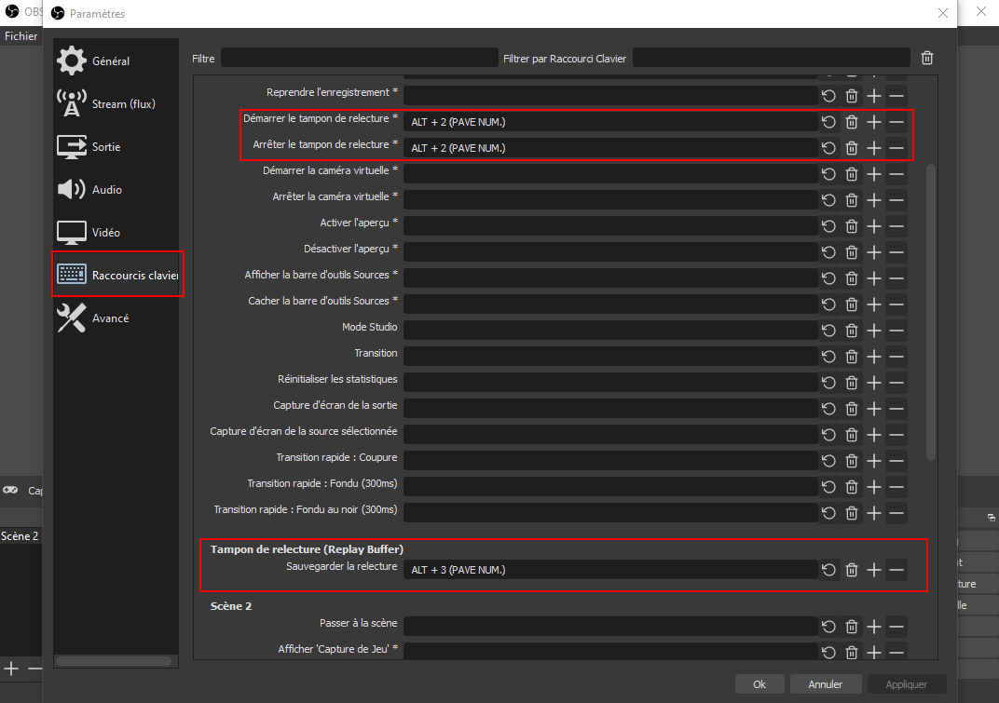Click the Filtre text field
999x703 pixels.
[x=360, y=58]
